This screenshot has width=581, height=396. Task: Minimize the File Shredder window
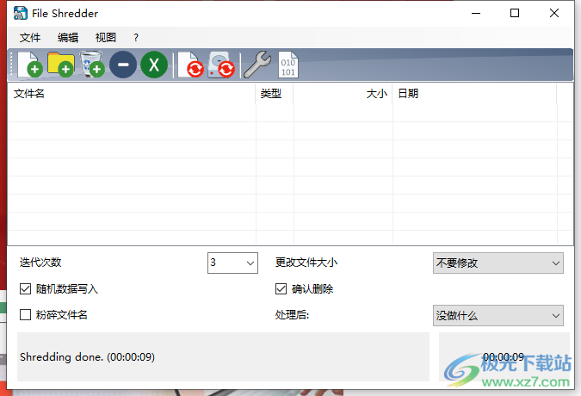[476, 13]
